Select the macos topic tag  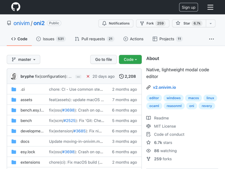193,98
